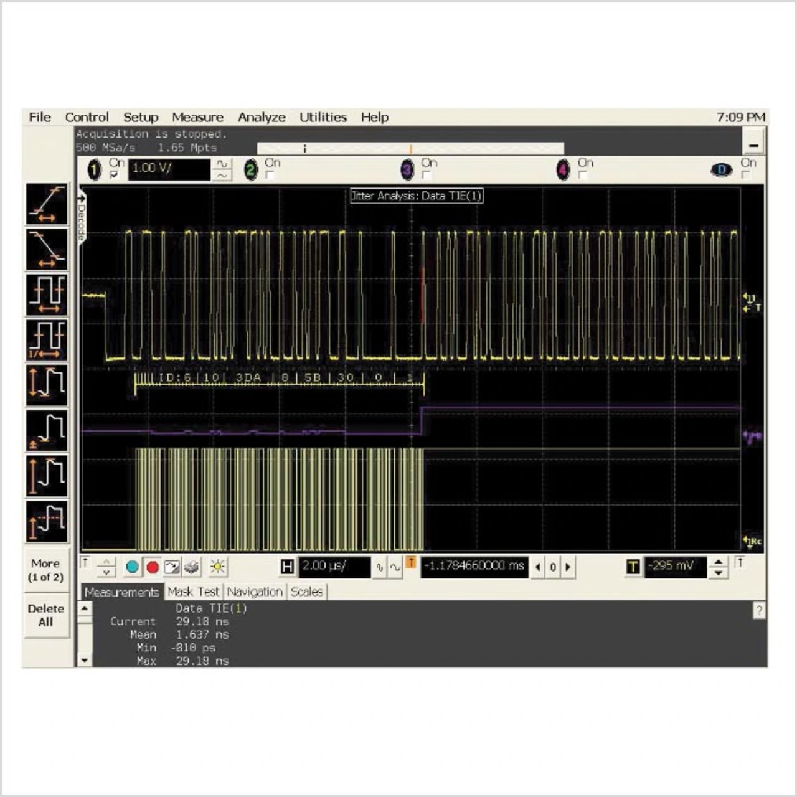Select the fall time measurement icon
Screen dimensions: 797x797
tap(47, 249)
